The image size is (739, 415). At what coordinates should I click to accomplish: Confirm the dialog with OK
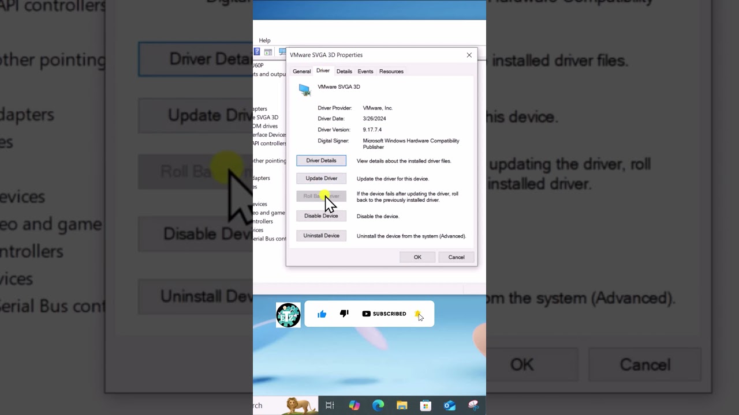pos(417,257)
